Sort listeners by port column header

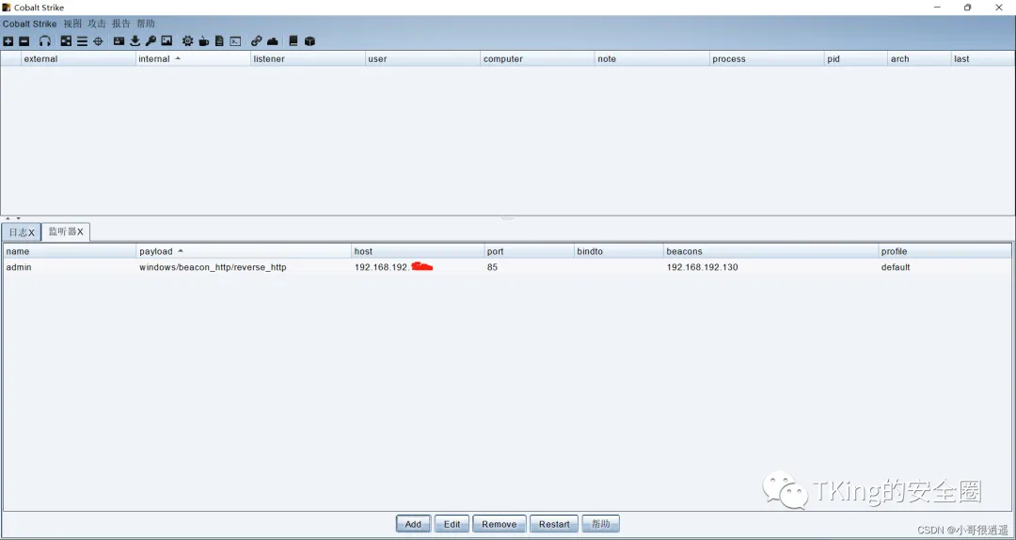click(x=529, y=251)
